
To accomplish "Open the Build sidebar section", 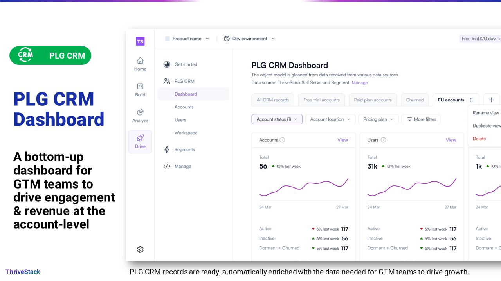I will (140, 90).
